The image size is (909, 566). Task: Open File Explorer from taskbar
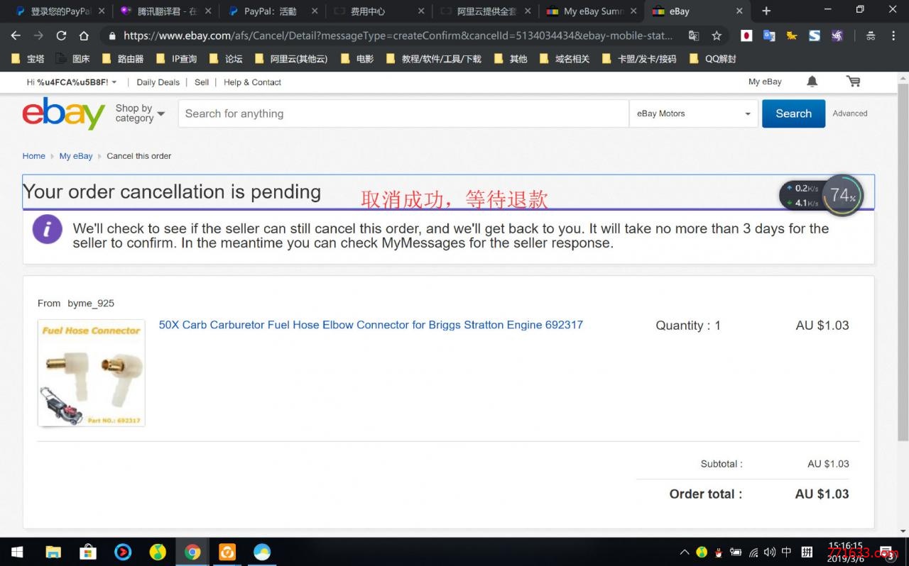pos(53,552)
